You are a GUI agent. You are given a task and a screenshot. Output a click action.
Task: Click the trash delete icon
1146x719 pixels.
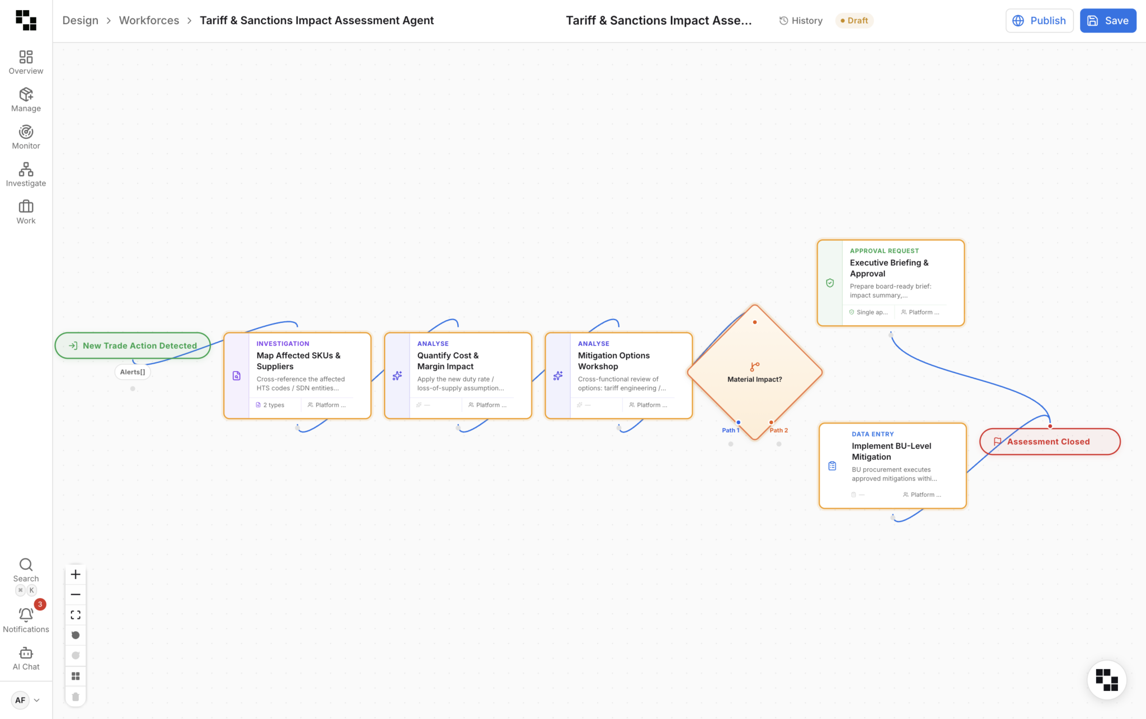coord(76,697)
